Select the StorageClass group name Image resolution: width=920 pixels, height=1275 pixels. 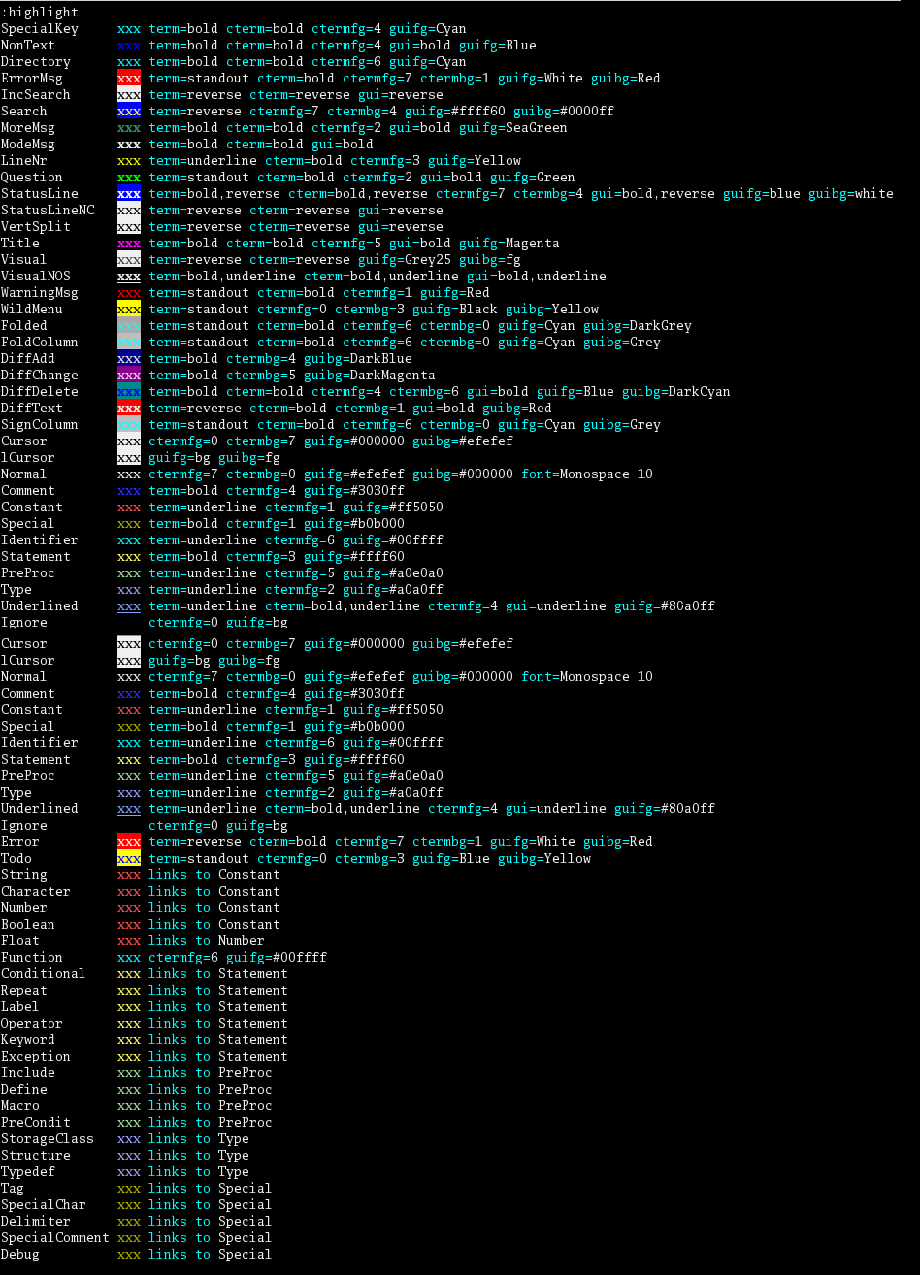48,1139
